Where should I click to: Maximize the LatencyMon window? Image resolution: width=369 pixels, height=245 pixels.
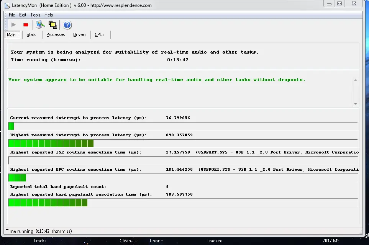[x=339, y=4]
